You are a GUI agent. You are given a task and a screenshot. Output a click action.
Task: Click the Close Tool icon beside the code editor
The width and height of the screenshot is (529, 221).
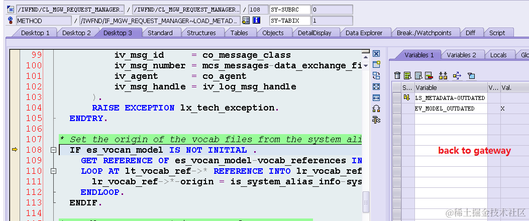click(376, 54)
